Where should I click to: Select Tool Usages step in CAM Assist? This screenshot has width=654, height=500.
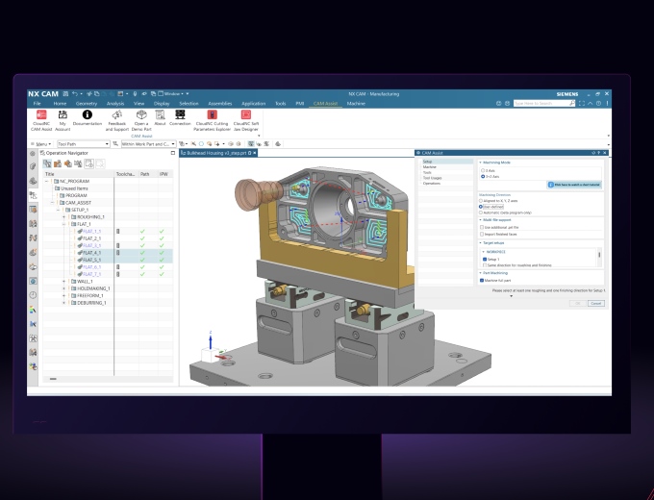point(432,178)
